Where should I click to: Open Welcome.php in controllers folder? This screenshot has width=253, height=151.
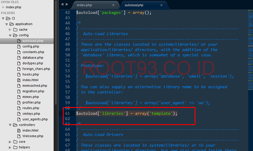coord(33,136)
